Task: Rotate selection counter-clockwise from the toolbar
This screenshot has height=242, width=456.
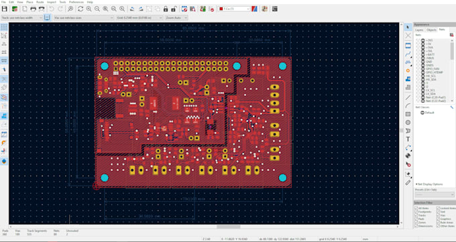Action: click(x=132, y=9)
